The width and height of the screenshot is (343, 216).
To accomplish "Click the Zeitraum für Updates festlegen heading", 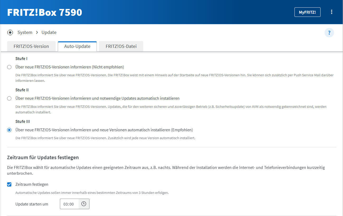I will pos(43,158).
